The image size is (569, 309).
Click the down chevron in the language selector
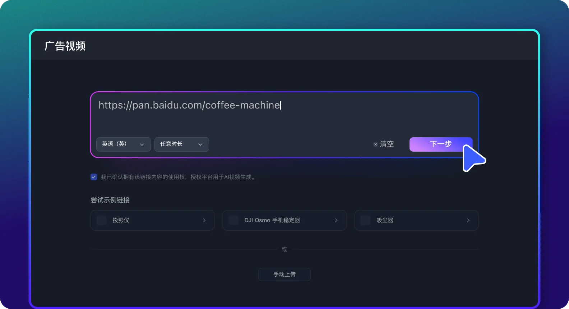tap(142, 144)
